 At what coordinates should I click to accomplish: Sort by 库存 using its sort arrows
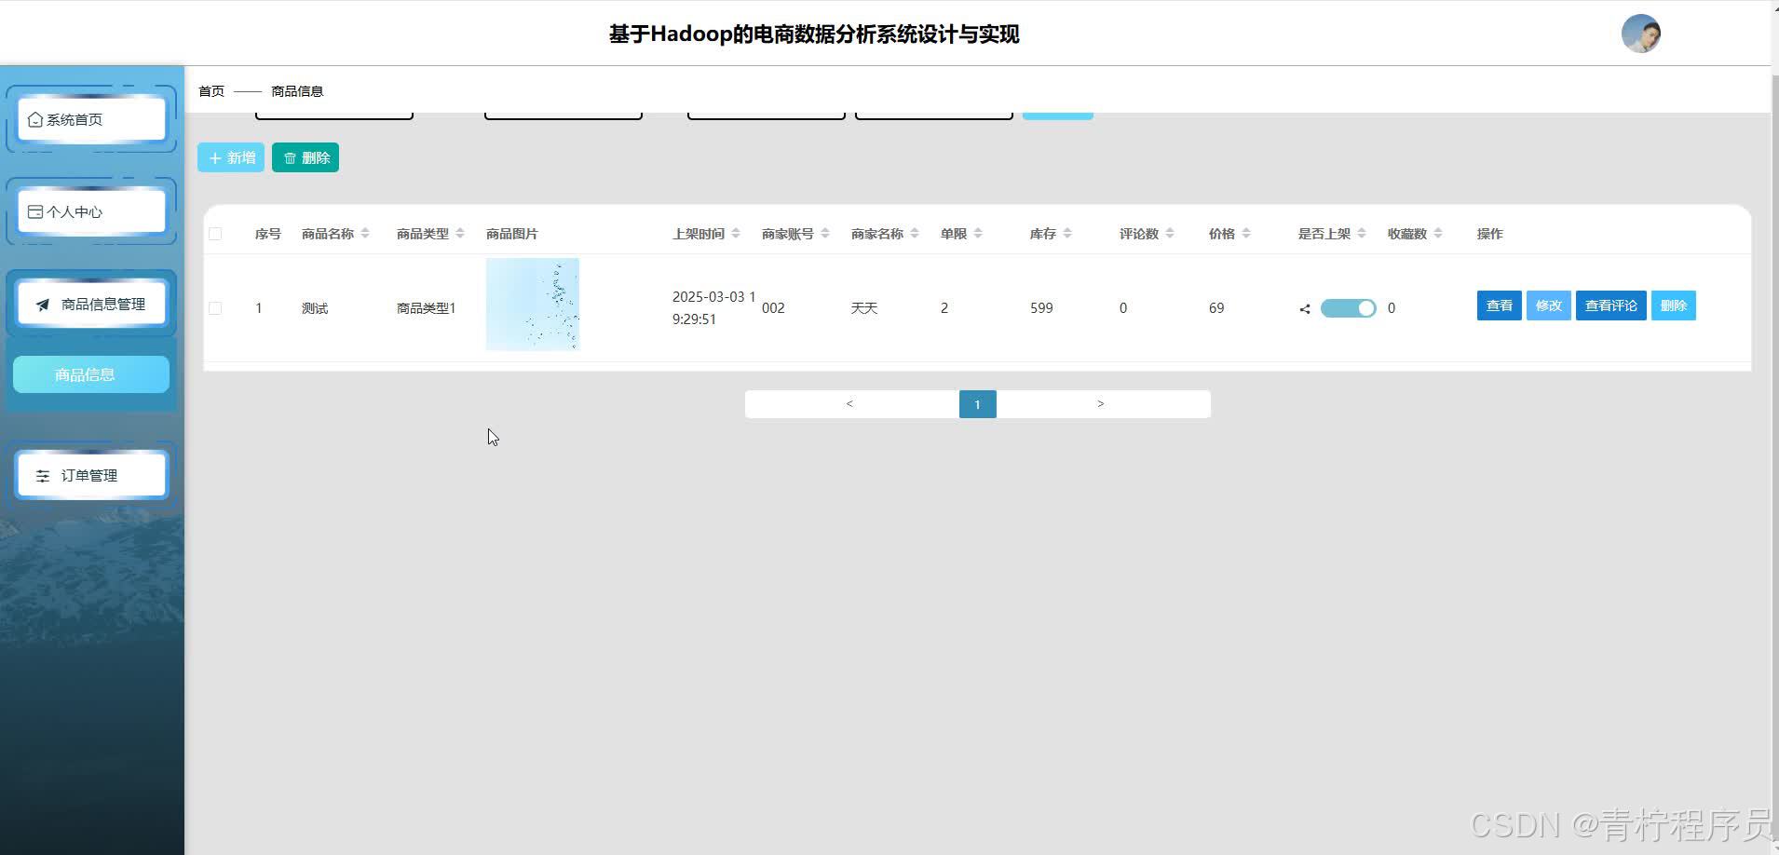(1067, 233)
